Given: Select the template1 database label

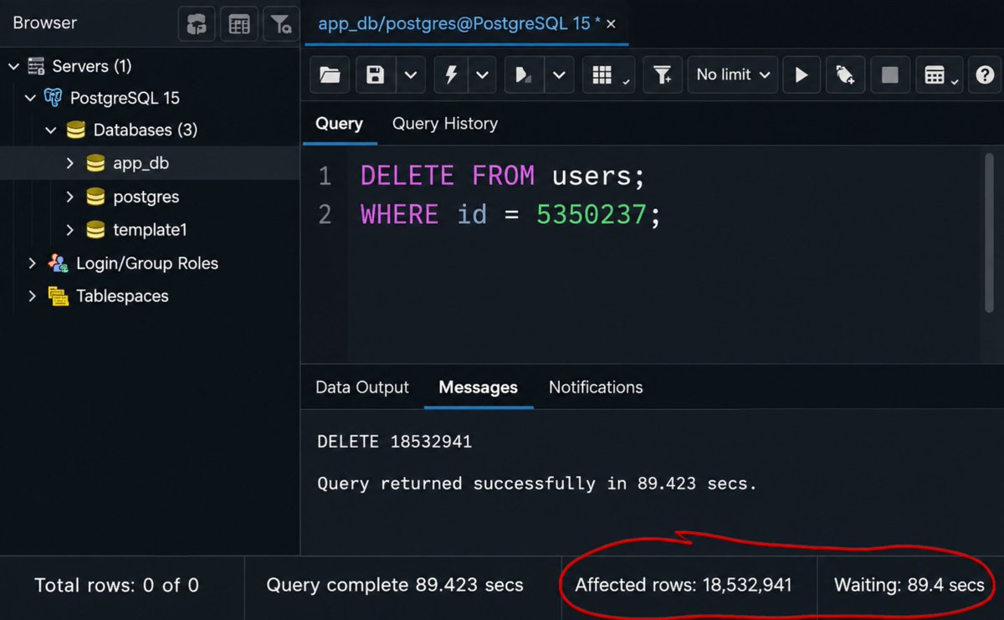Looking at the screenshot, I should pos(150,230).
